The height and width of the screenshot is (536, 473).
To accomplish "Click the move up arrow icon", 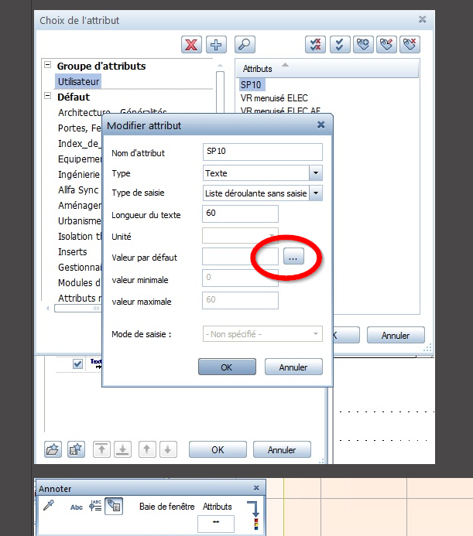I will pyautogui.click(x=147, y=449).
